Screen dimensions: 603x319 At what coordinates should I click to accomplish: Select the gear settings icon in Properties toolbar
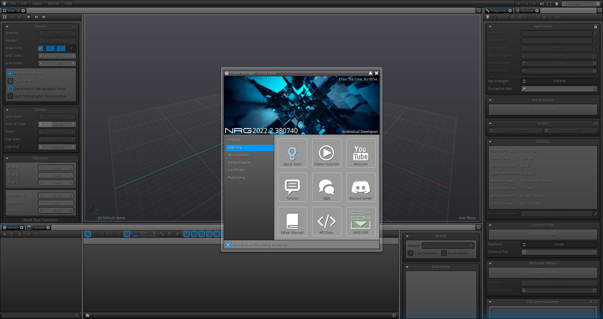coord(538,17)
